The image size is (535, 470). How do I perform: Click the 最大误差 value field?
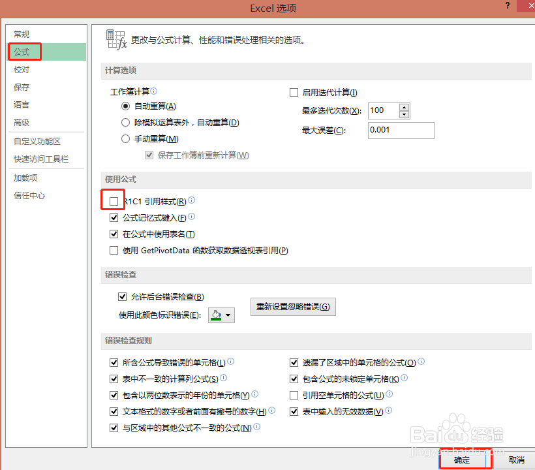[x=401, y=131]
